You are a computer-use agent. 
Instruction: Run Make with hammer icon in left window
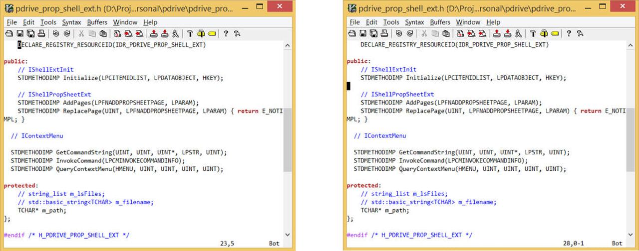[190, 34]
